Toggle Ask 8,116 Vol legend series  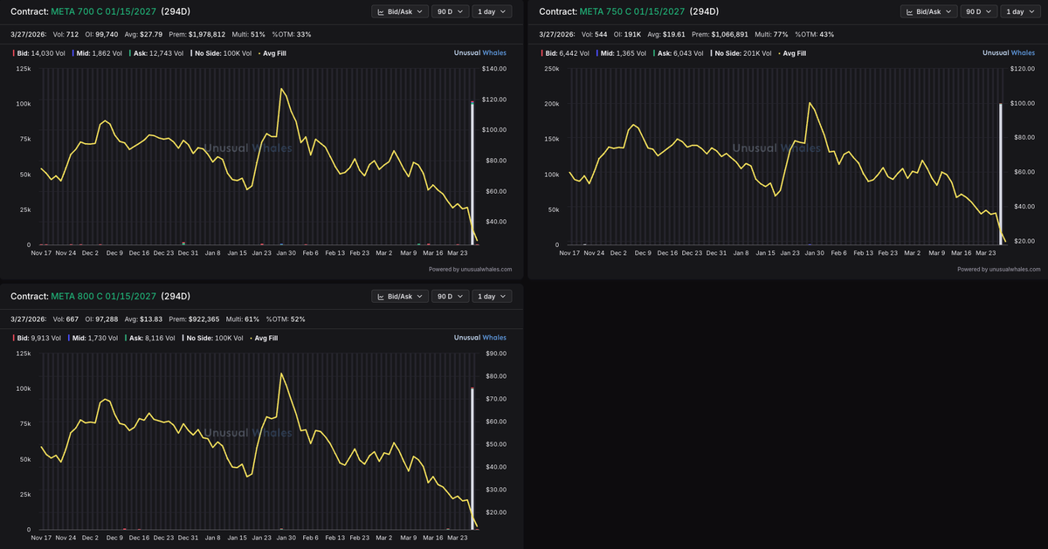click(150, 338)
